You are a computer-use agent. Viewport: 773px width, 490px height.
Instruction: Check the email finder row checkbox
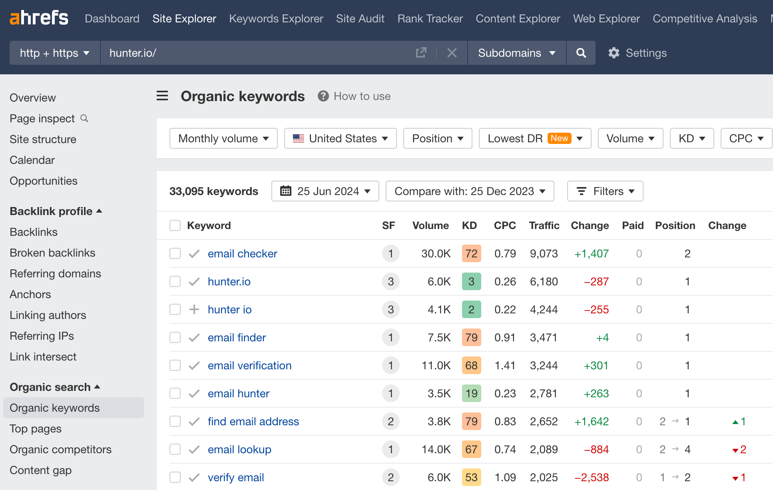pos(175,337)
